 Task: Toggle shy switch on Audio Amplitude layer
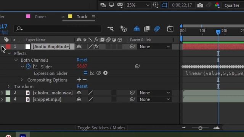79,46
